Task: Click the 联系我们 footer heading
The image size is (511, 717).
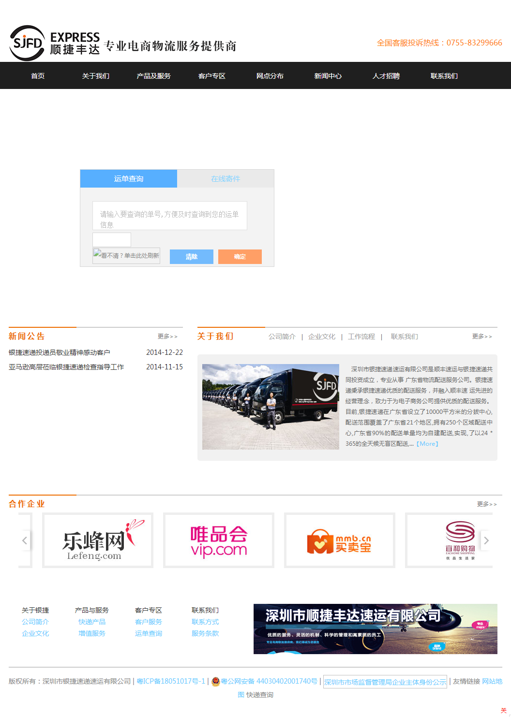Action: (x=205, y=610)
